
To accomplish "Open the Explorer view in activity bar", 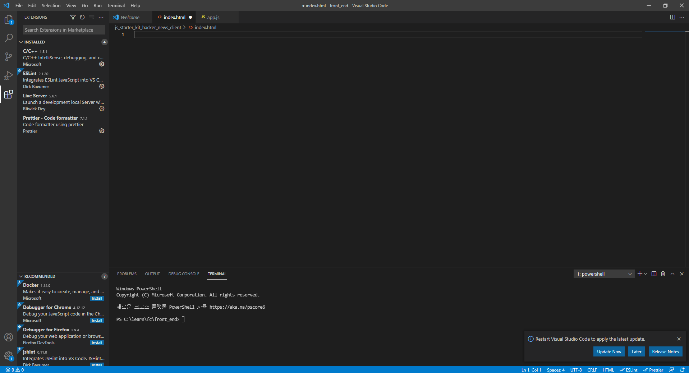I will (x=9, y=20).
